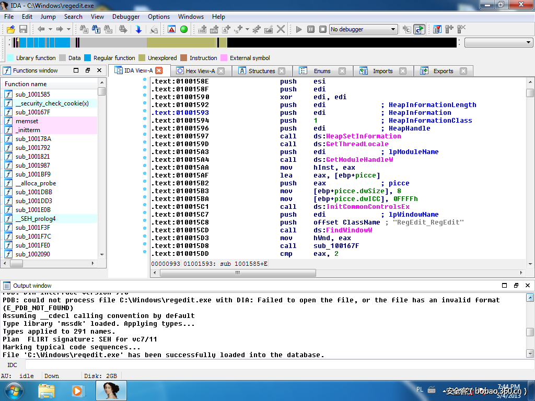Viewport: 535px width, 401px height.
Task: Start the debugger process
Action: point(299,29)
